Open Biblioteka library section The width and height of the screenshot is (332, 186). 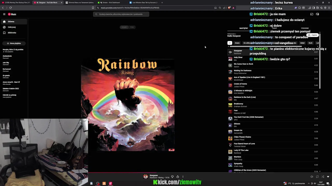[x=14, y=33]
